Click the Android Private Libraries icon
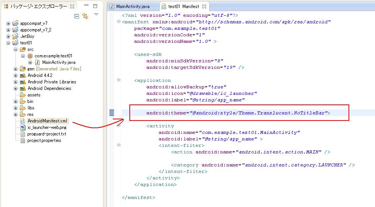The width and height of the screenshot is (375, 207). (23, 82)
